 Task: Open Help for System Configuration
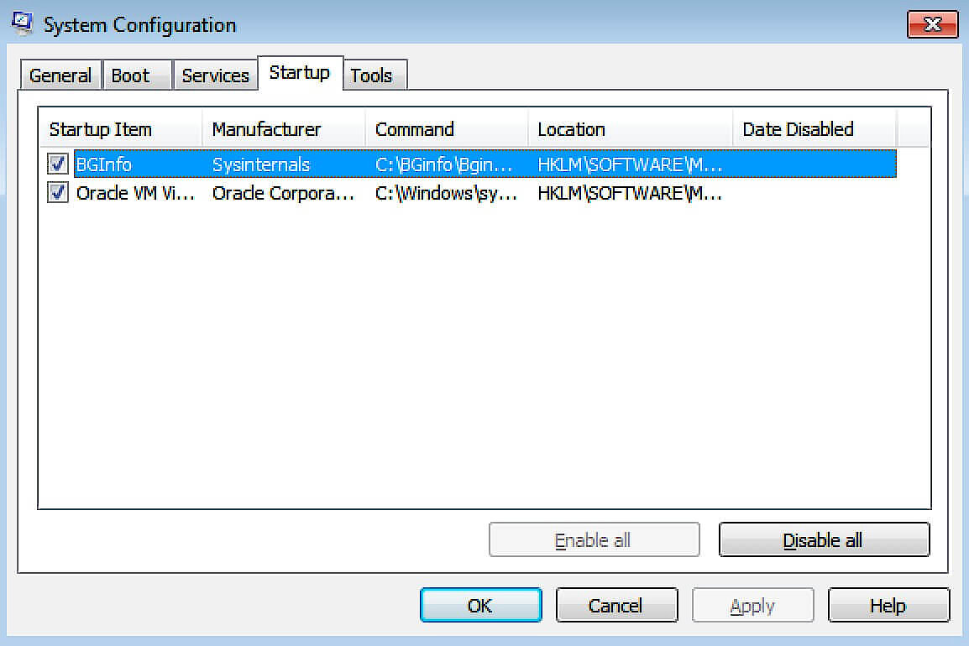point(888,605)
